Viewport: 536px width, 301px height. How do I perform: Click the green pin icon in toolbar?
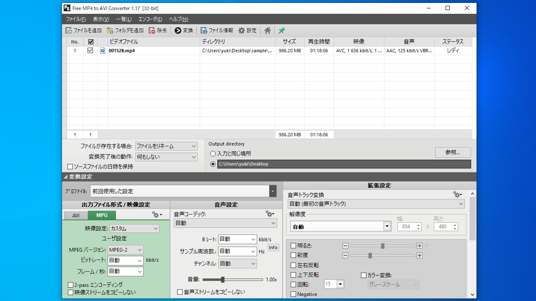tap(282, 31)
